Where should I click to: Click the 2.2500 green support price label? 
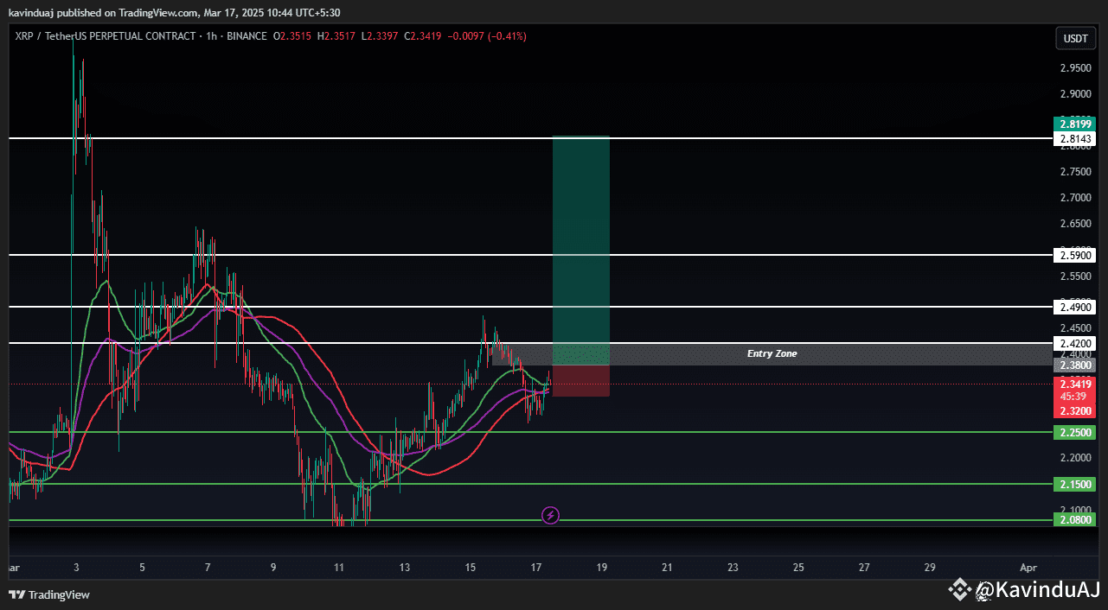pos(1074,431)
